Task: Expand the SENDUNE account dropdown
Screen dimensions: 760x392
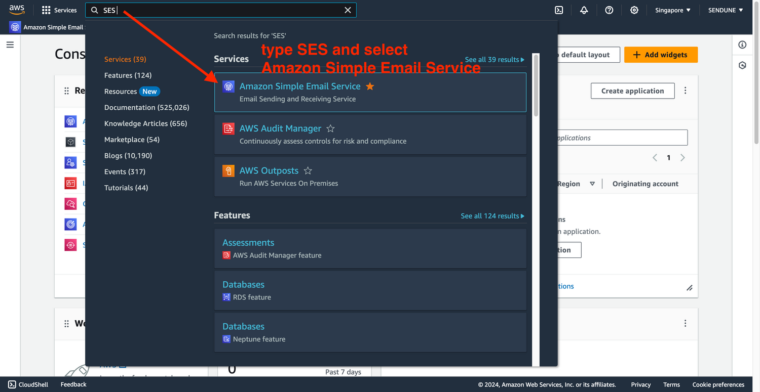Action: pos(726,10)
